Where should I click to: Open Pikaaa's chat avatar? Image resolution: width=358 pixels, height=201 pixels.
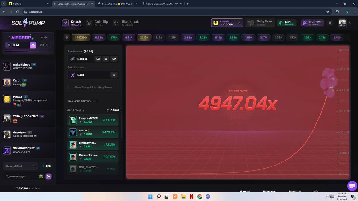pos(7,99)
